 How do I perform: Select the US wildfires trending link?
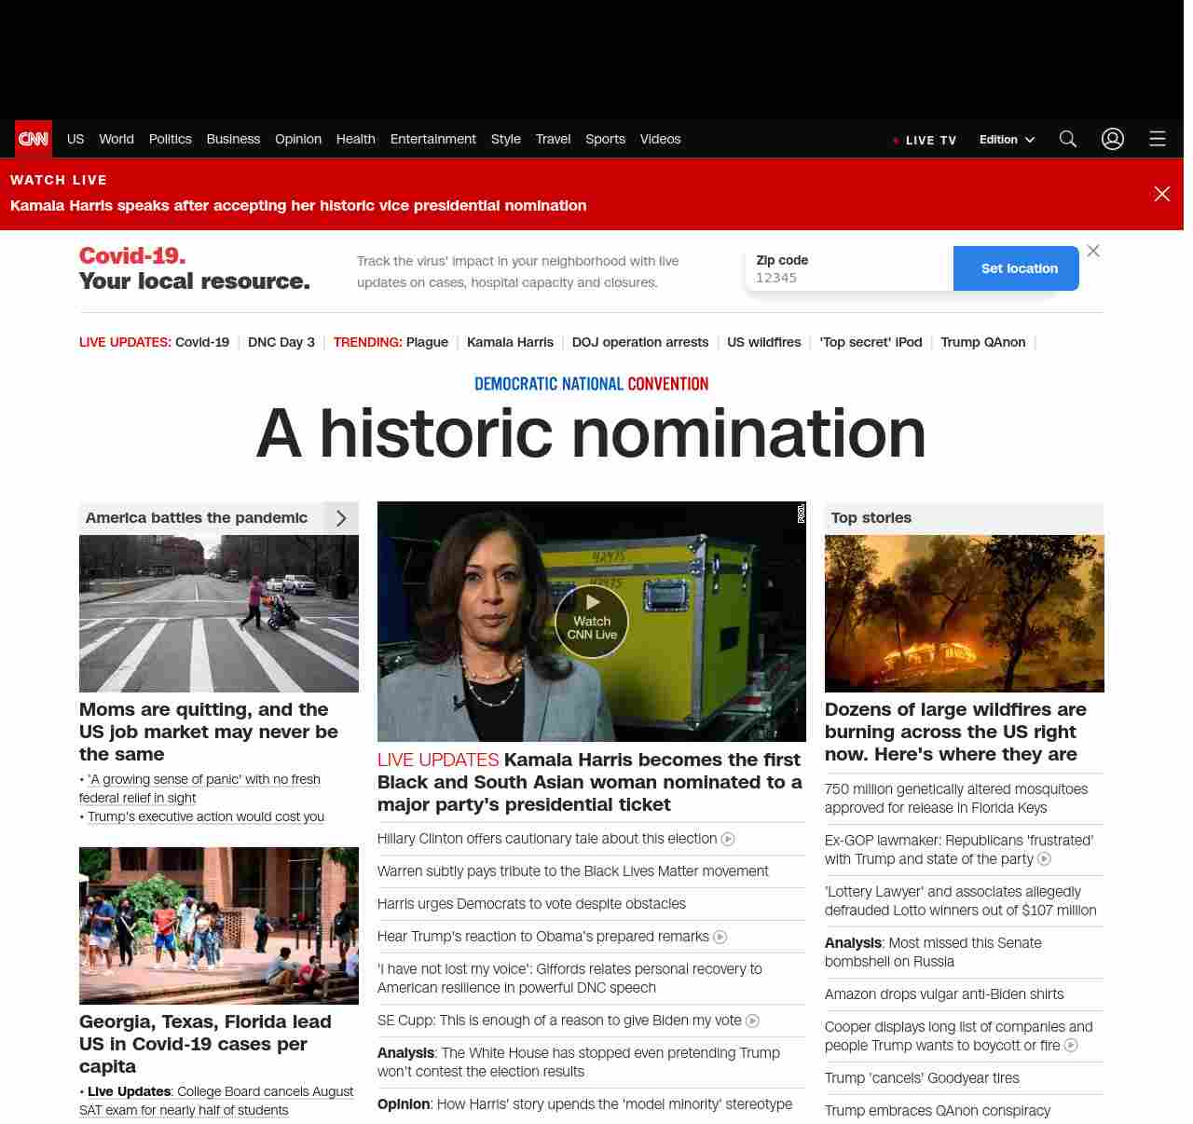click(x=763, y=342)
